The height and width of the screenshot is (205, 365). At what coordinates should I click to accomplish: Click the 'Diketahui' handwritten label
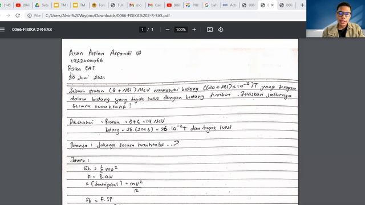82,122
